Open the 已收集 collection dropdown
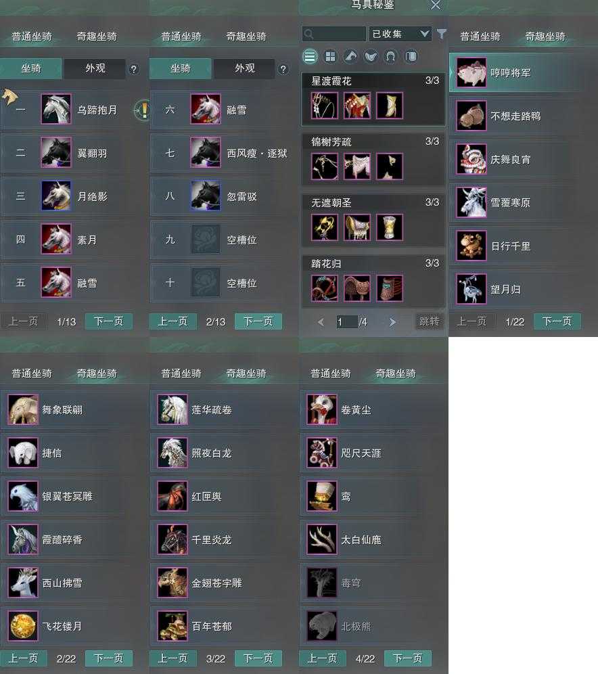598x674 pixels. tap(400, 34)
